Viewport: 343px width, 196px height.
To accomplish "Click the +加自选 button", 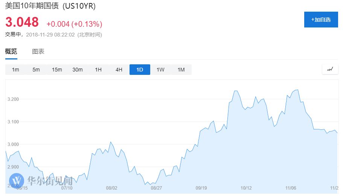I will [x=321, y=20].
